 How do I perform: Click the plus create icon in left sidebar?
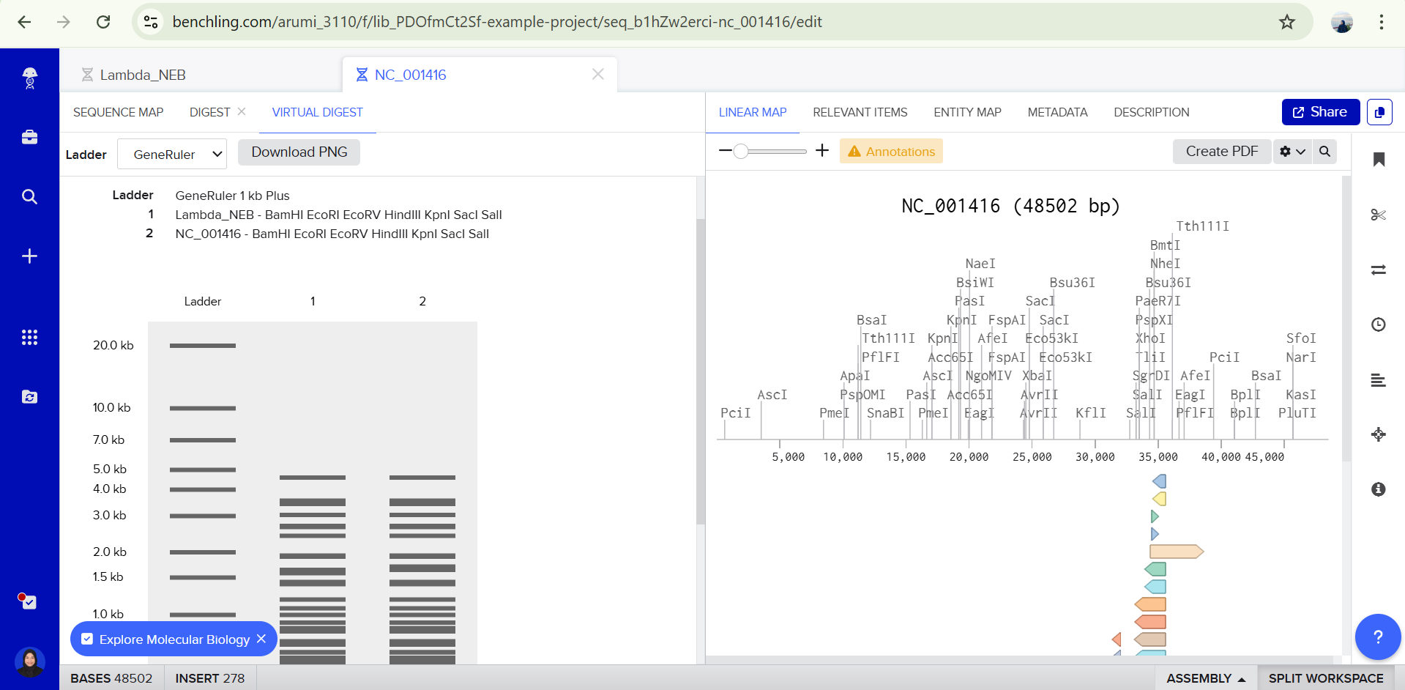29,256
